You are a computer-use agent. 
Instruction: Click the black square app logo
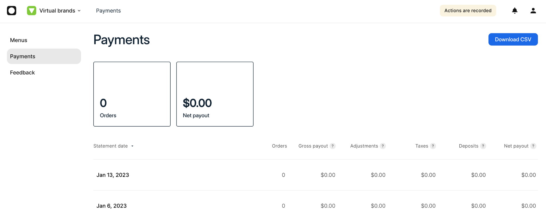pyautogui.click(x=11, y=11)
